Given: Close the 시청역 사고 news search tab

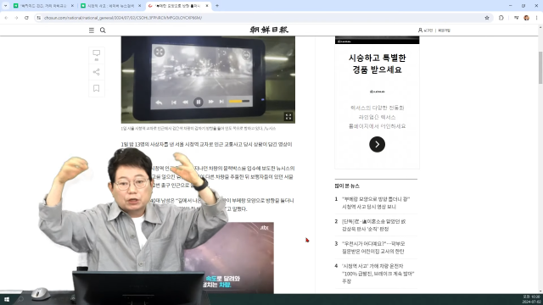Looking at the screenshot, I should coord(139,6).
